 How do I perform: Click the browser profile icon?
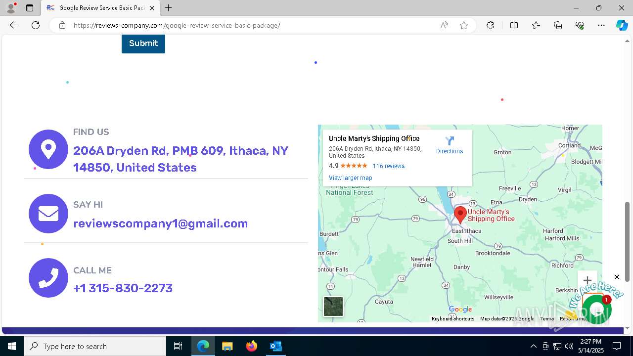pyautogui.click(x=10, y=8)
